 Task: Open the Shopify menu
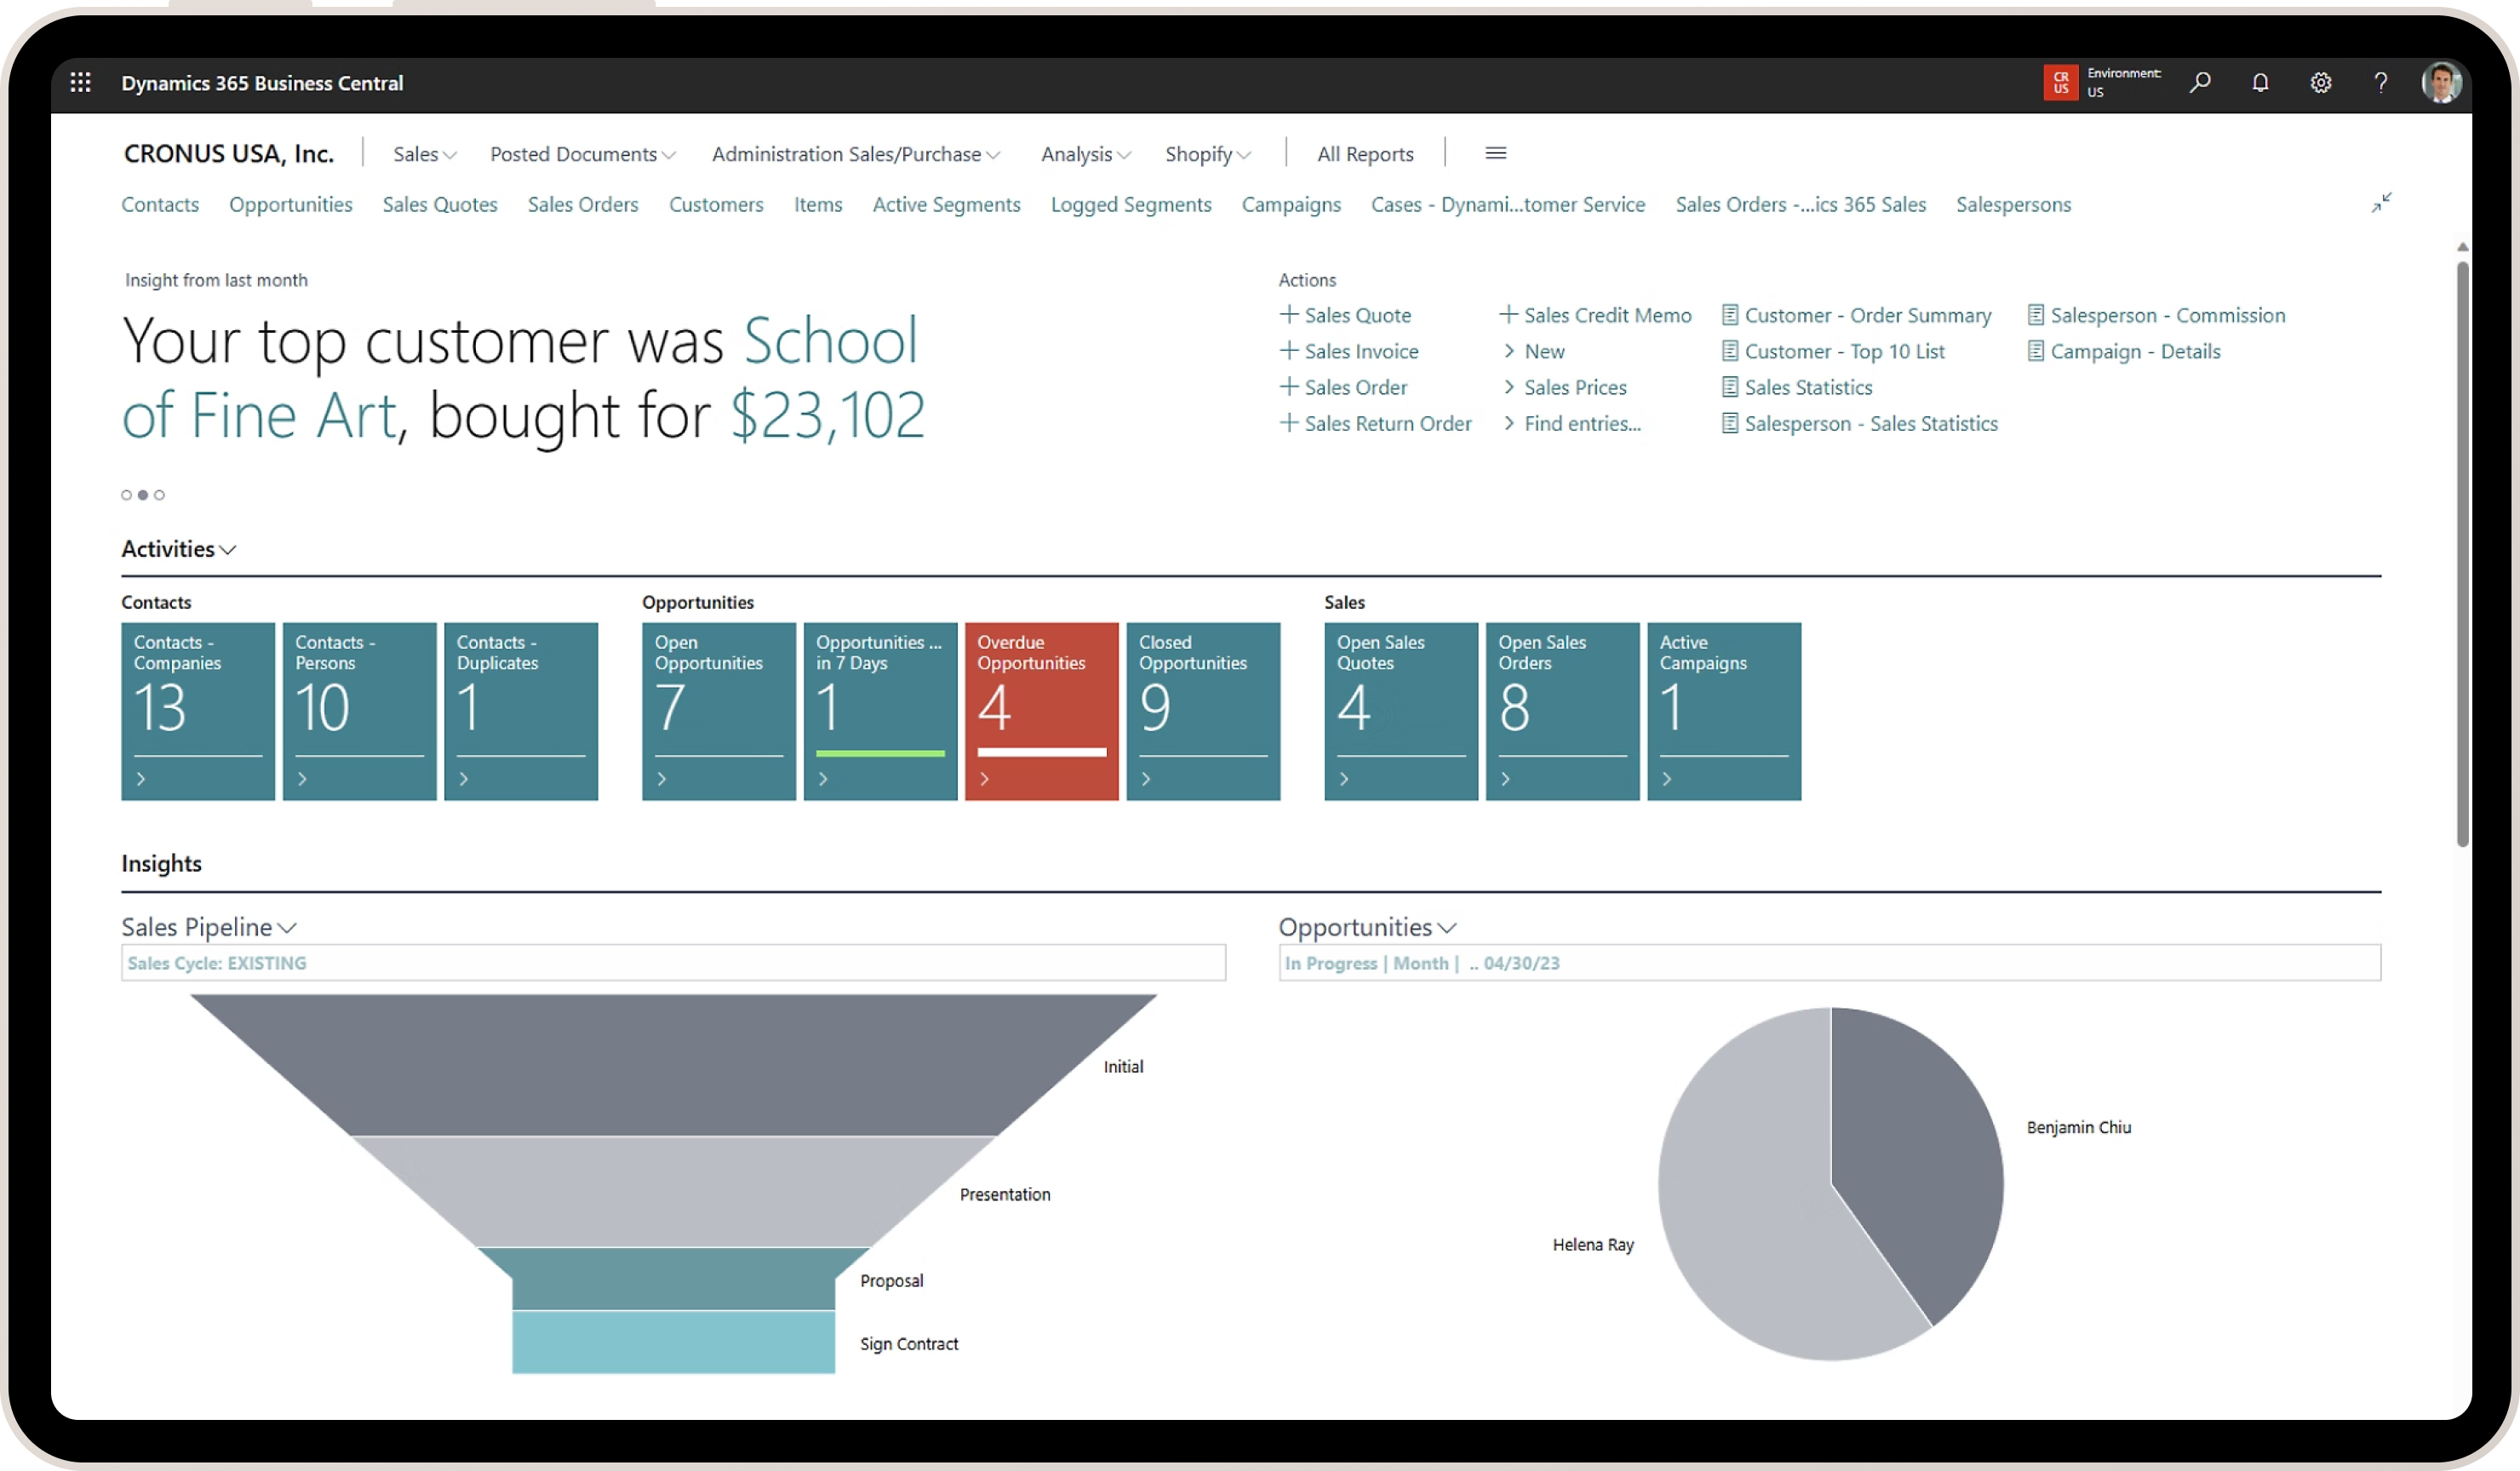point(1207,155)
